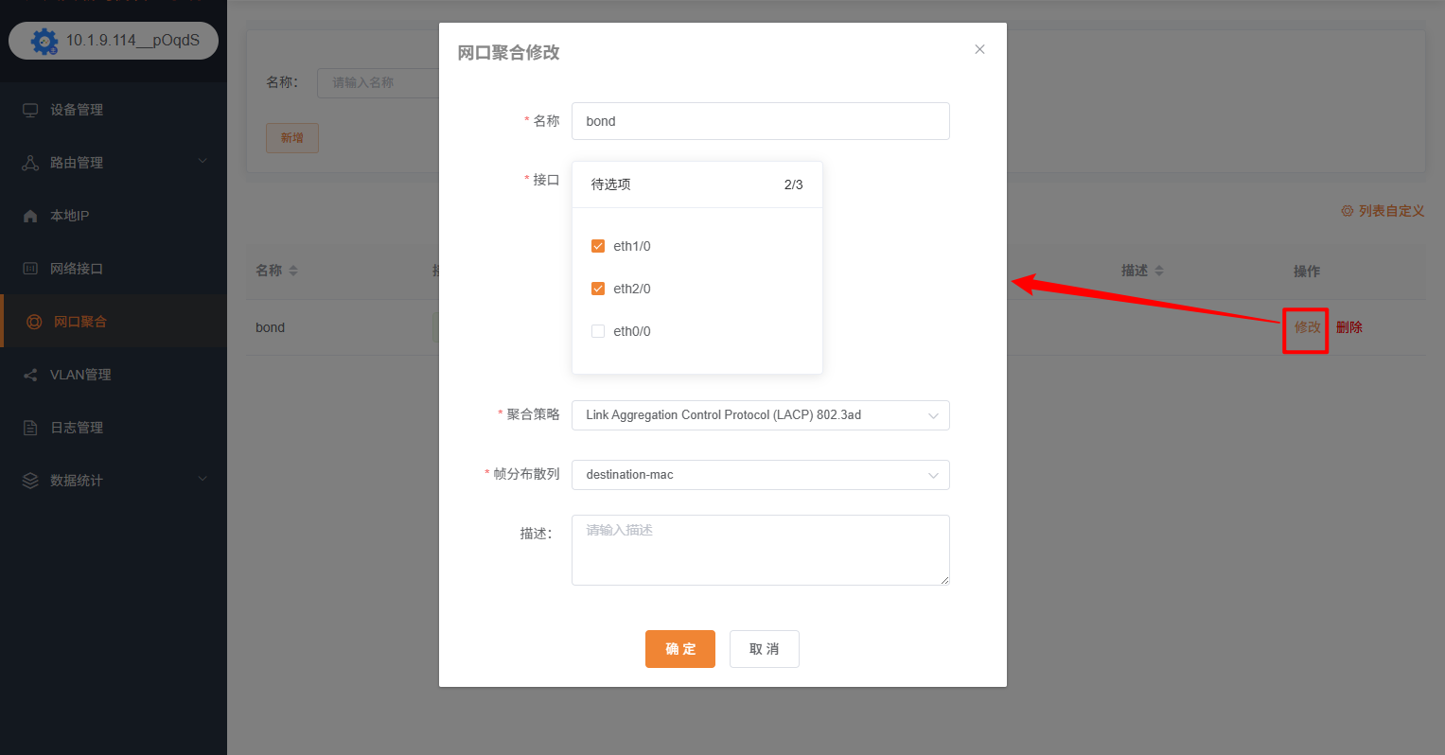
Task: Check the eth0/0 interface checkbox
Action: [598, 330]
